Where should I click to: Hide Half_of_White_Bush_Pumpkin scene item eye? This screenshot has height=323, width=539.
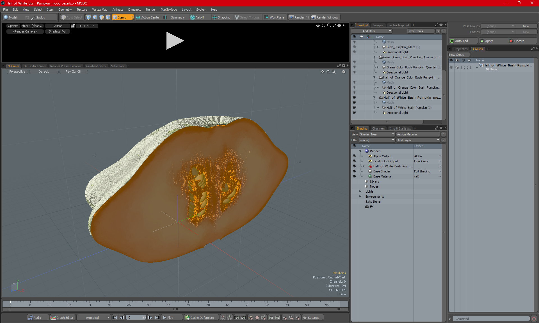(354, 98)
